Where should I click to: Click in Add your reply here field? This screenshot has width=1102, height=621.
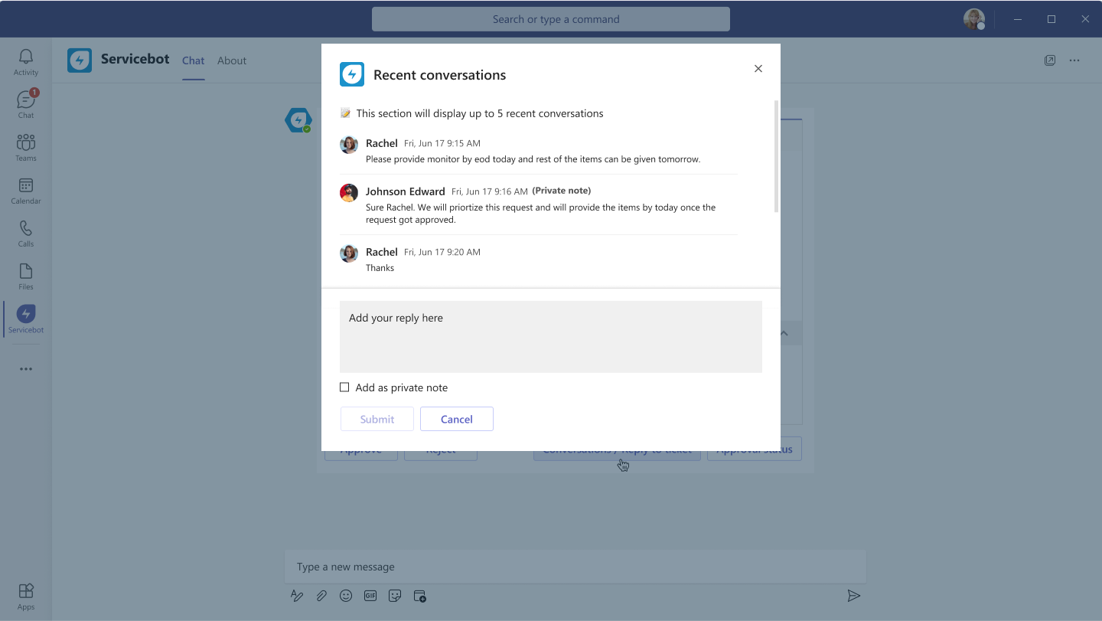[x=551, y=337]
